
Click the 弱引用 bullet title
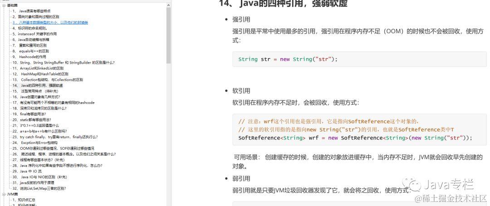241,179
